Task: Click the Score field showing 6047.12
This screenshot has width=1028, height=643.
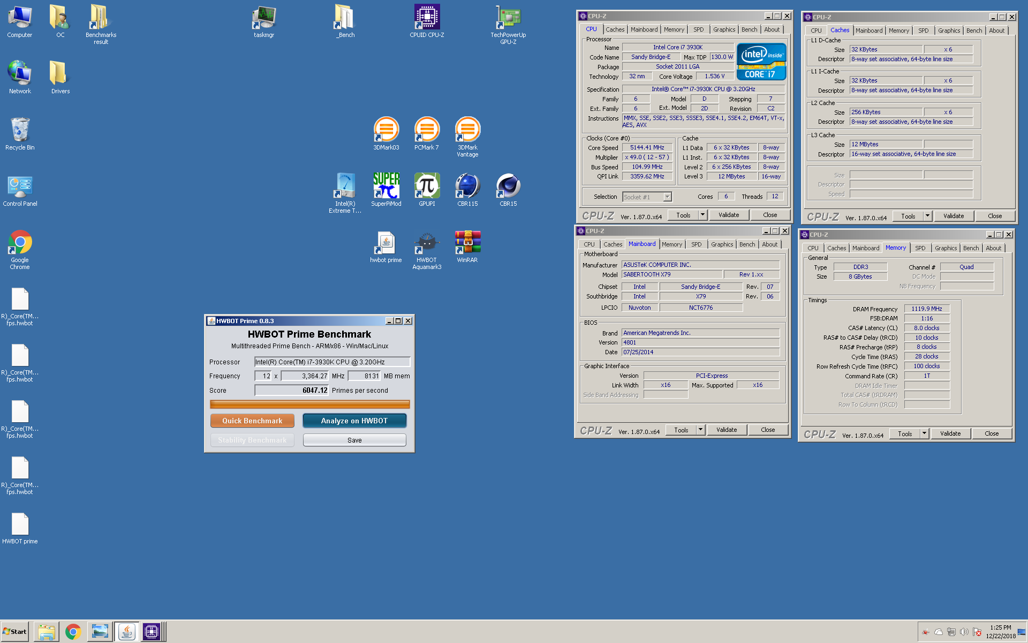Action: pos(291,390)
